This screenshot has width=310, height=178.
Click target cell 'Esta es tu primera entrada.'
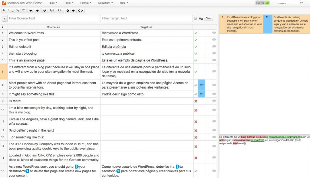coord(147,40)
